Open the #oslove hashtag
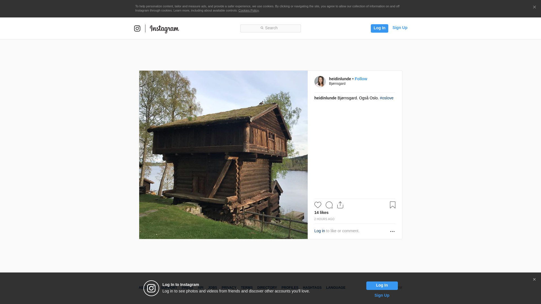This screenshot has width=541, height=304. coord(386,98)
